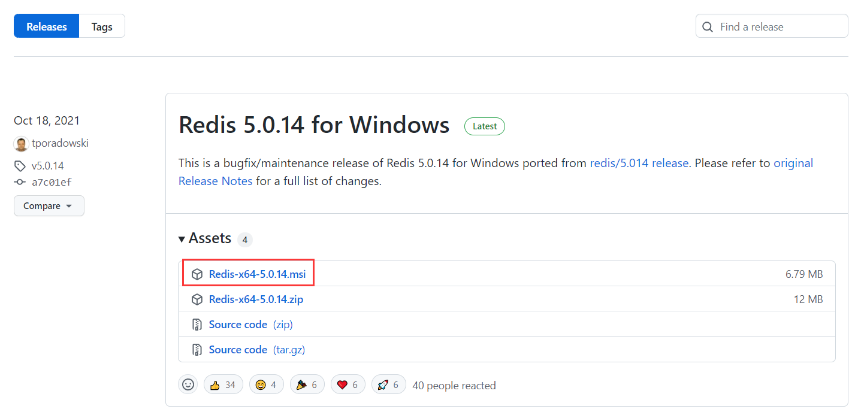
Task: Toggle the thumbs up reaction
Action: coord(223,384)
